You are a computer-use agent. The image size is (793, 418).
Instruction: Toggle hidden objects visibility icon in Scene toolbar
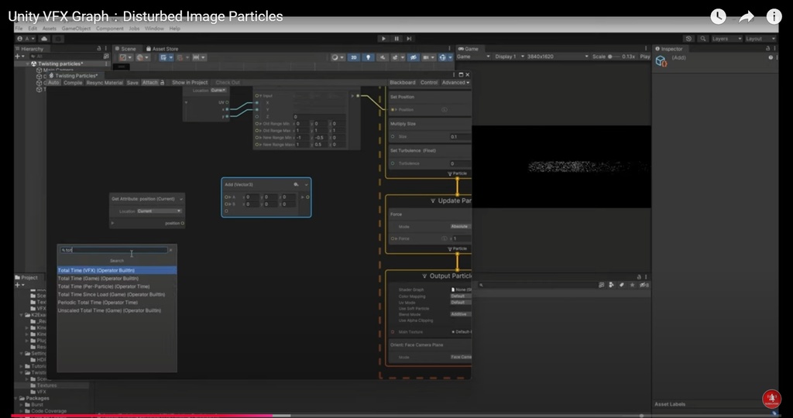click(x=414, y=57)
